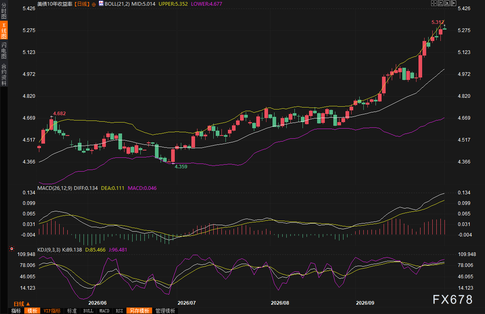Click the D:85.466 value
Screen dimensions: 485x314
tap(95, 249)
